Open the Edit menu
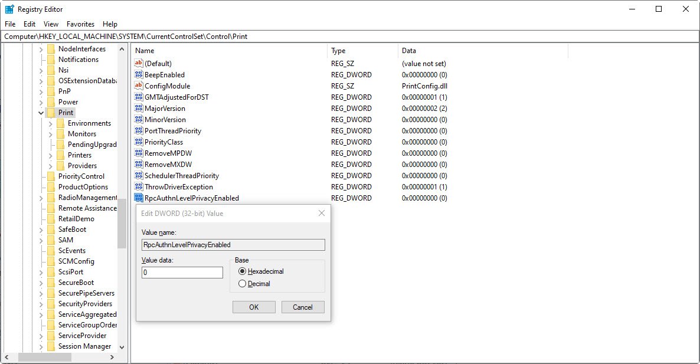Screen dimensions: 700x364 click(30, 24)
